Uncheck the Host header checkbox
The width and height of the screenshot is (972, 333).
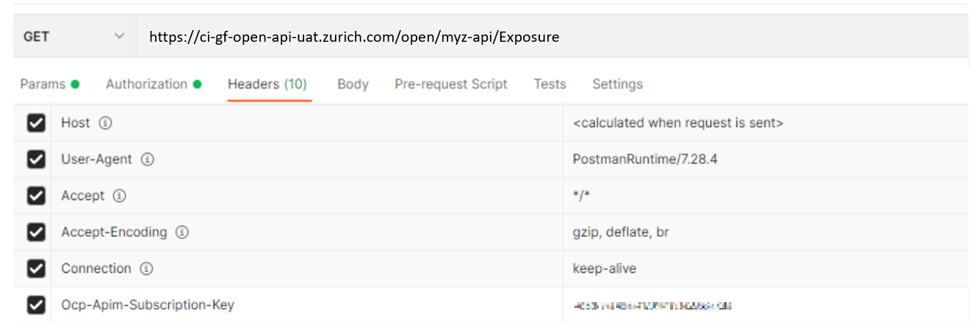point(36,123)
